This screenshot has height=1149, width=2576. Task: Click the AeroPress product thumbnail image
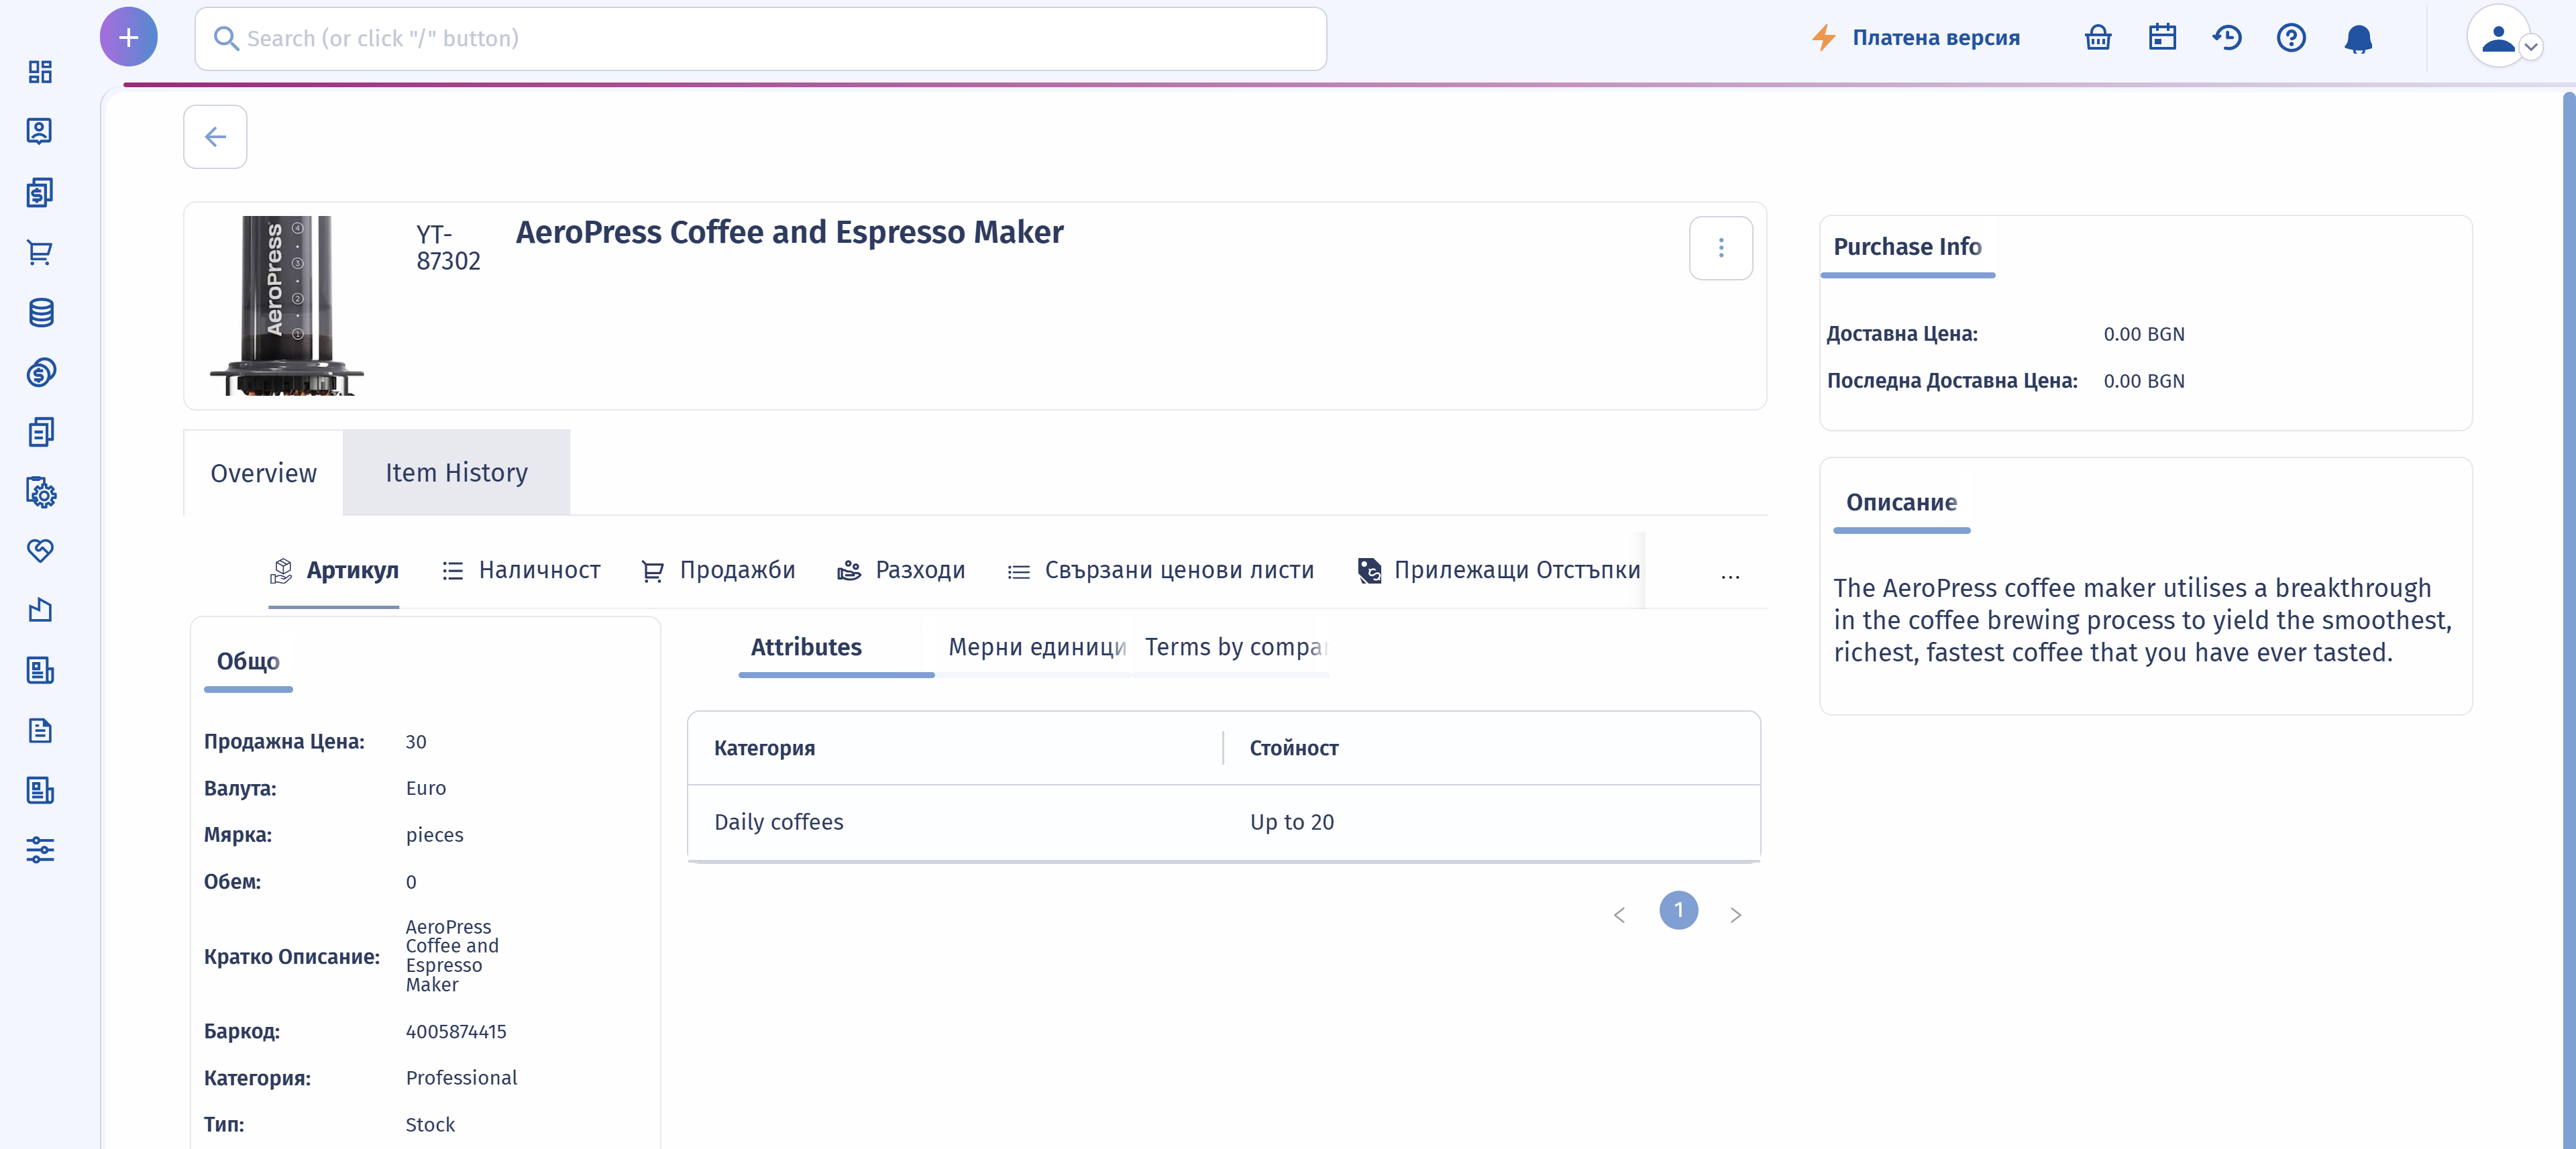point(287,306)
